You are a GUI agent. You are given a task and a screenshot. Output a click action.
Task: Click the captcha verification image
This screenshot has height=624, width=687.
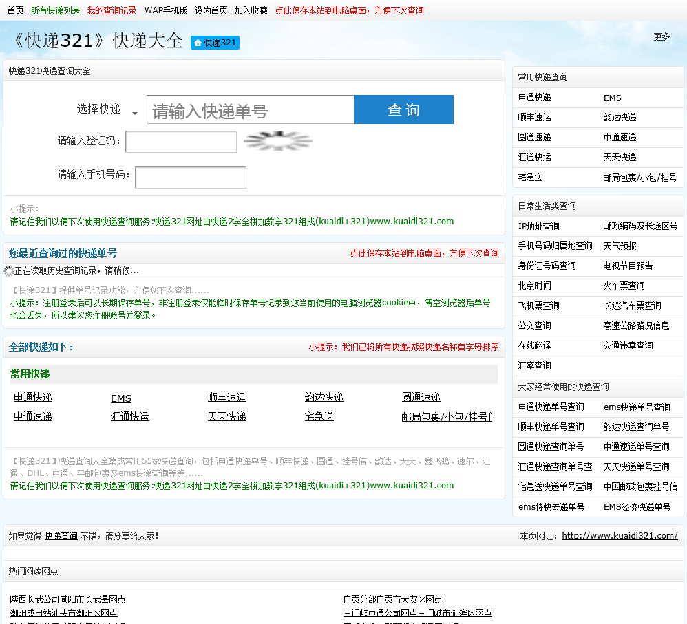278,141
